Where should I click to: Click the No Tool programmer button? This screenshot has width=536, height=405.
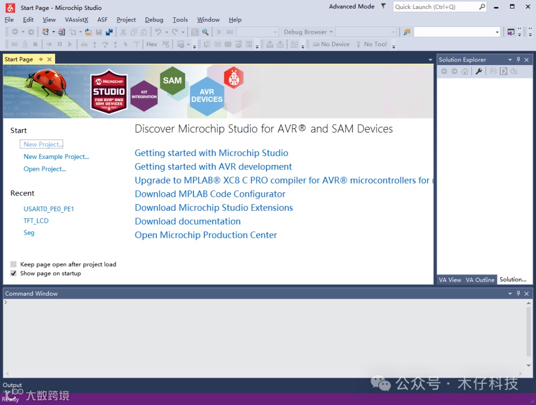tap(371, 44)
